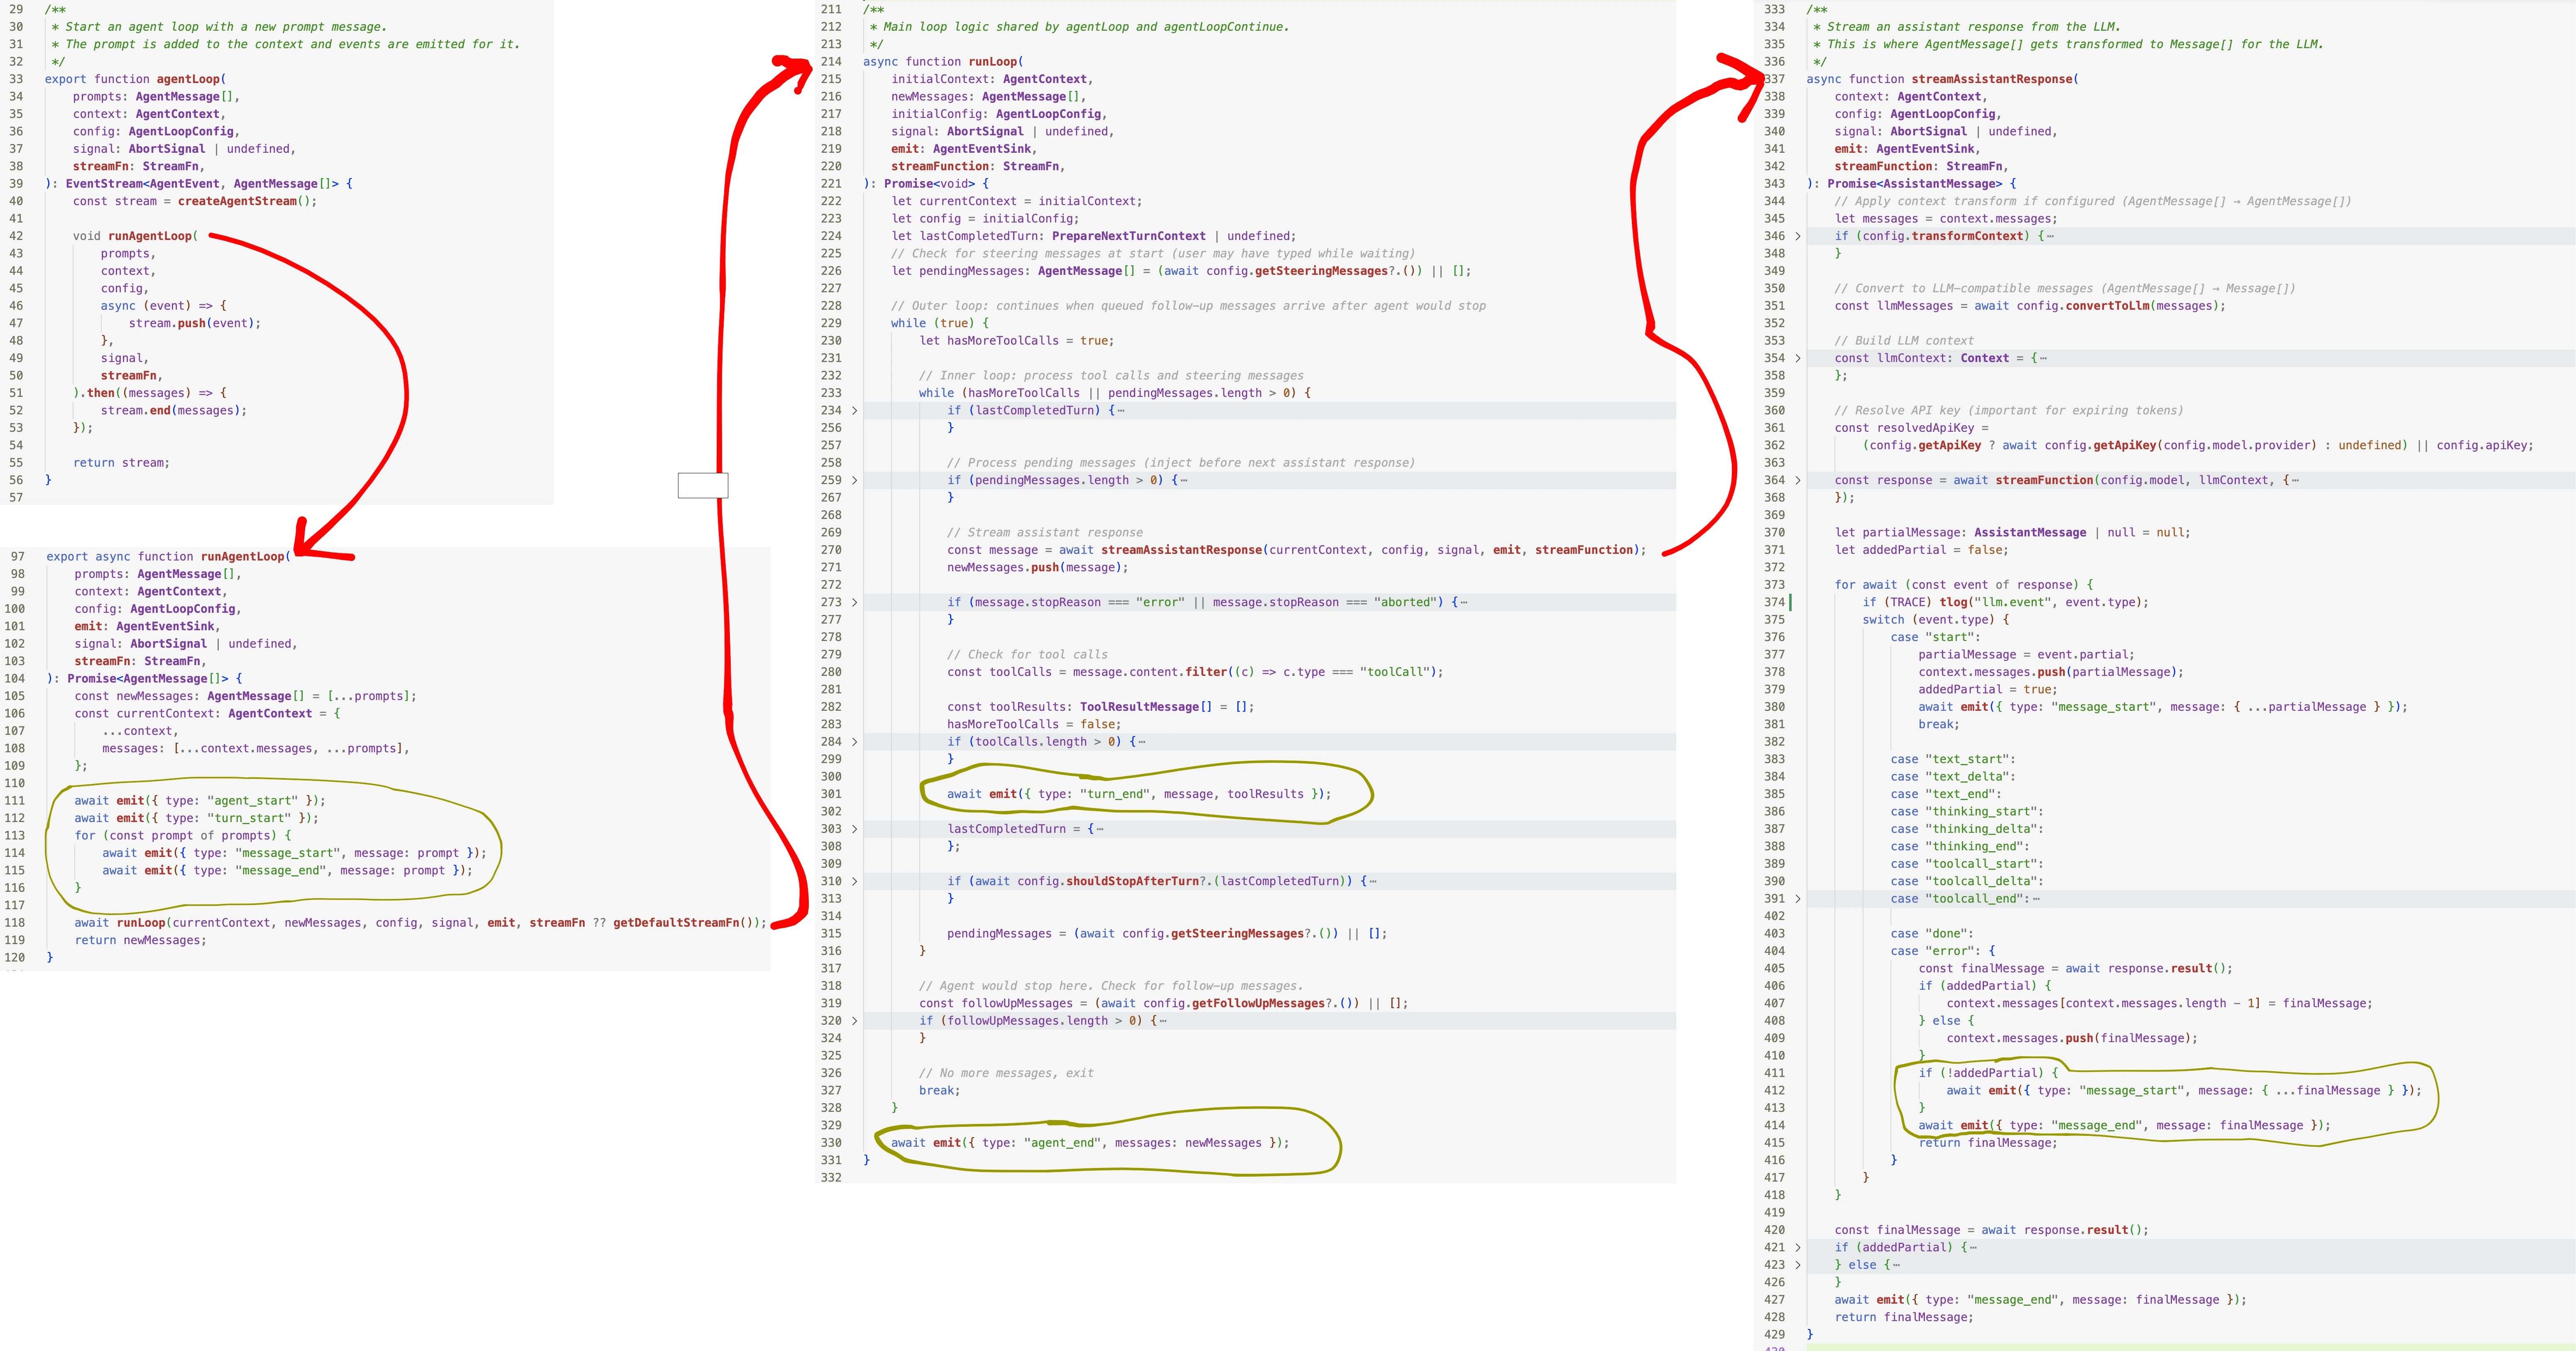Unfold the stopReason check at line 273

pyautogui.click(x=854, y=602)
